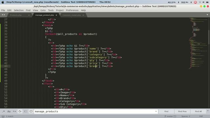Click the Find All button
The height and width of the screenshot is (118, 210).
point(198,111)
